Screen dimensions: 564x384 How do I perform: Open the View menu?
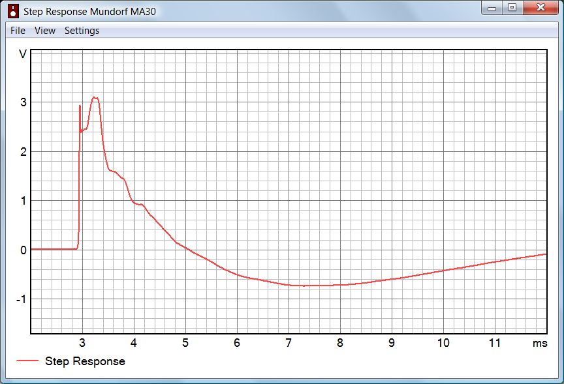tap(45, 31)
